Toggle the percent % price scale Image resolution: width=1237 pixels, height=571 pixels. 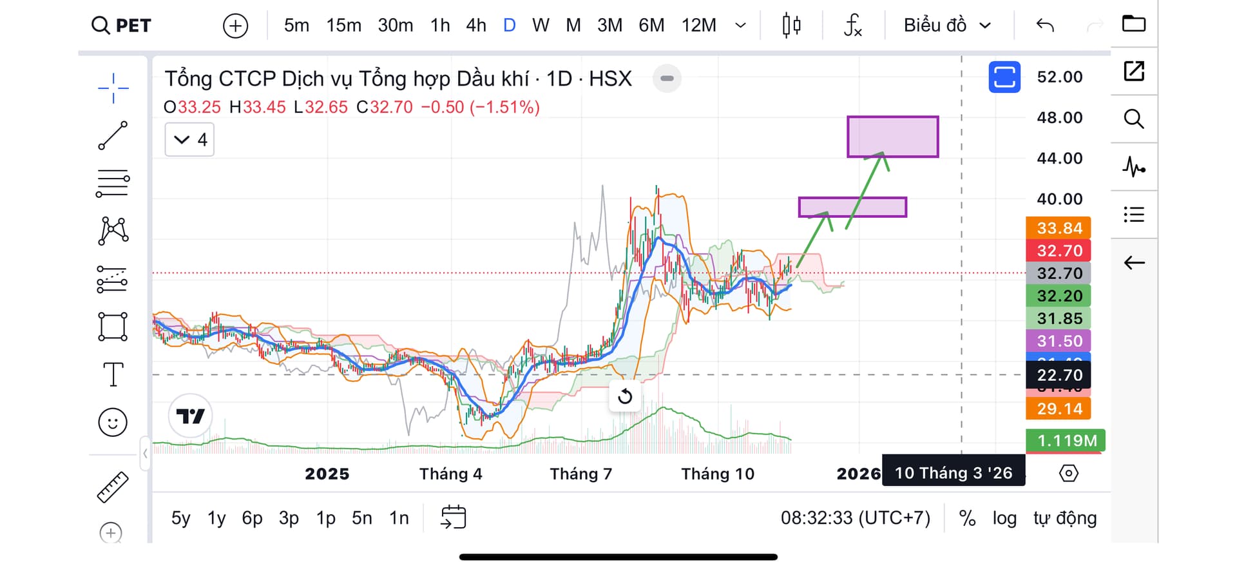tap(967, 518)
